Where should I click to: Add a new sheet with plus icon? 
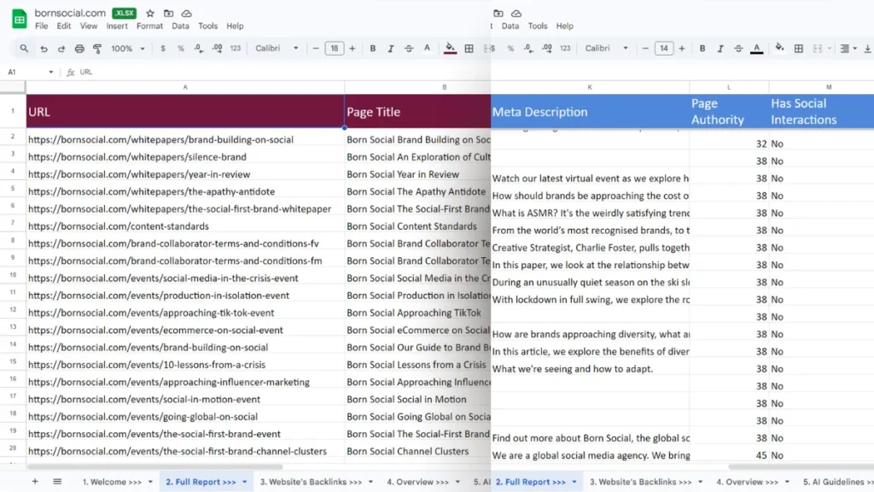click(35, 482)
